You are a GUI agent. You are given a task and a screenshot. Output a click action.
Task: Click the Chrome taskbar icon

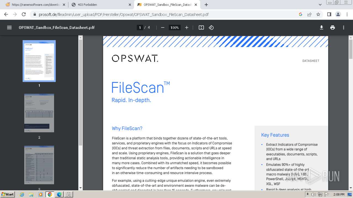click(50, 194)
